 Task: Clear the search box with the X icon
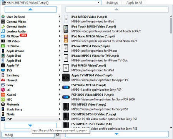pyautogui.click(x=58, y=135)
